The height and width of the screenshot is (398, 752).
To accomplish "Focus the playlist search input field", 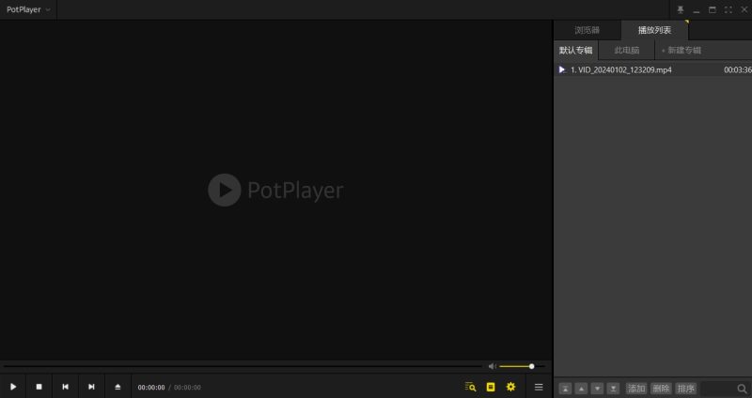I will (718, 389).
